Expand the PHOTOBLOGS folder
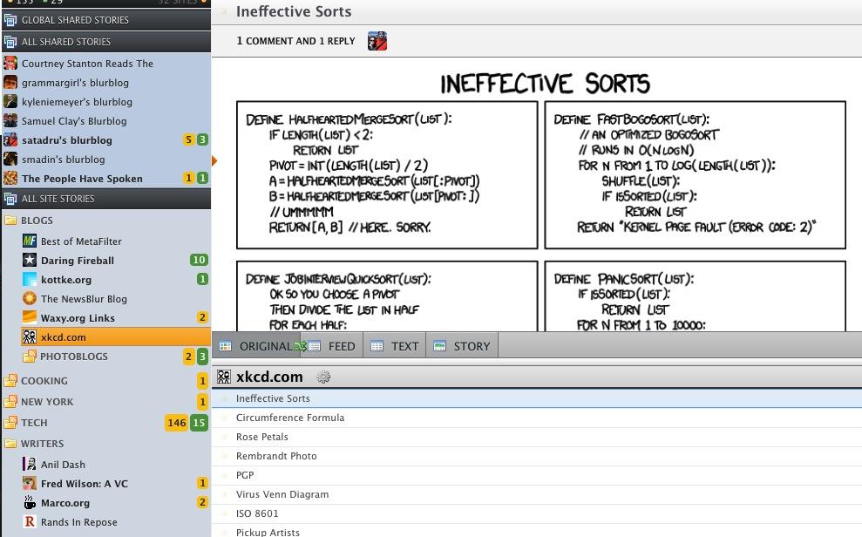 (x=30, y=357)
